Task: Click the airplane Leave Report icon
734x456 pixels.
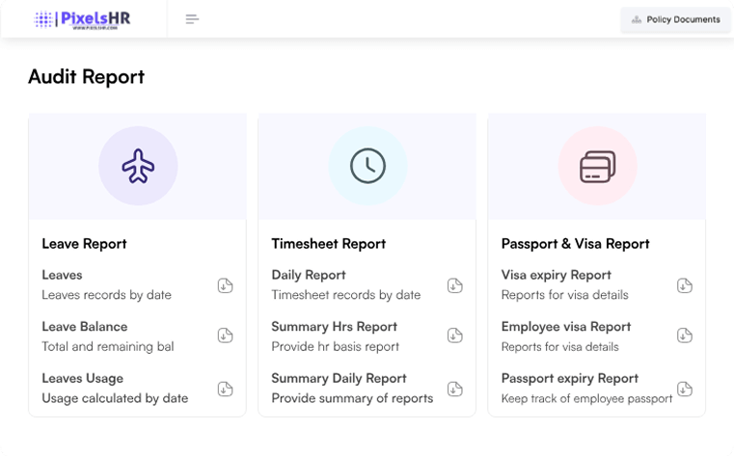Action: pos(138,167)
